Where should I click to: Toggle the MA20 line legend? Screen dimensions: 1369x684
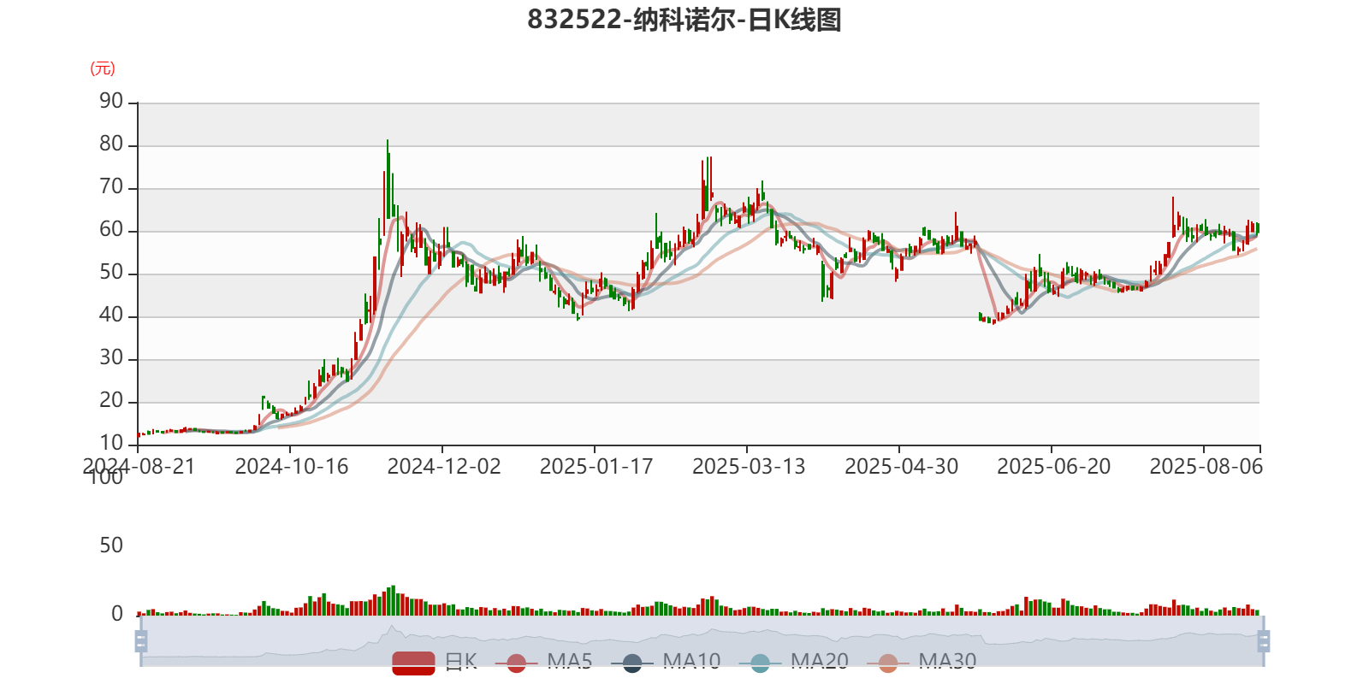[x=794, y=662]
